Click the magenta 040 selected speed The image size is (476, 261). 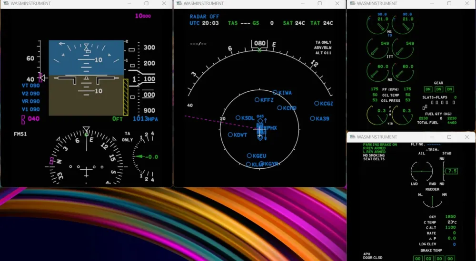[33, 118]
